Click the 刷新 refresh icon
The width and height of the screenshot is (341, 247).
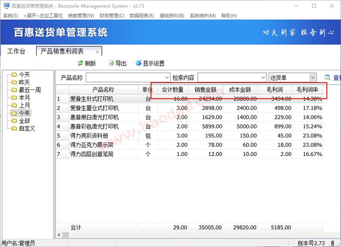80,63
